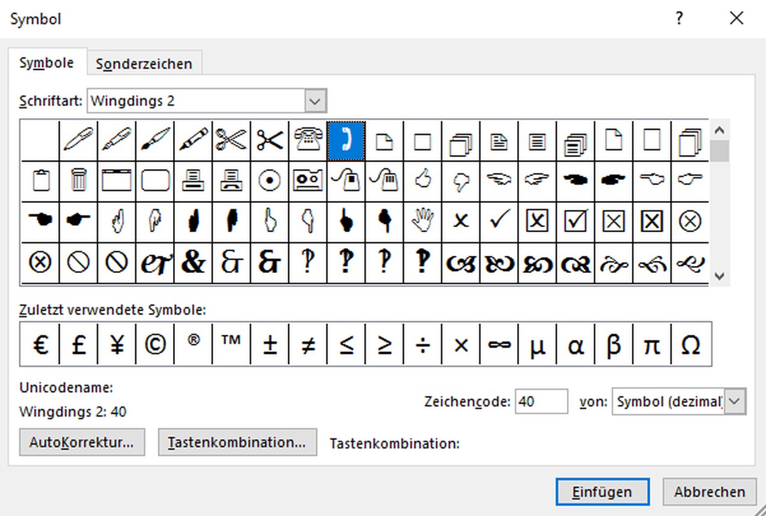The width and height of the screenshot is (766, 516).
Task: Select the open hand symbol
Action: coord(423,221)
